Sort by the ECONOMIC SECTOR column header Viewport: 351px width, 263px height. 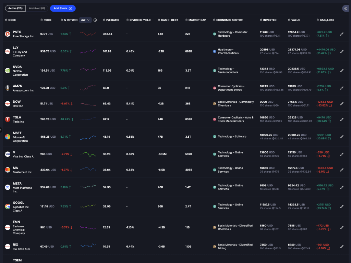click(x=228, y=20)
